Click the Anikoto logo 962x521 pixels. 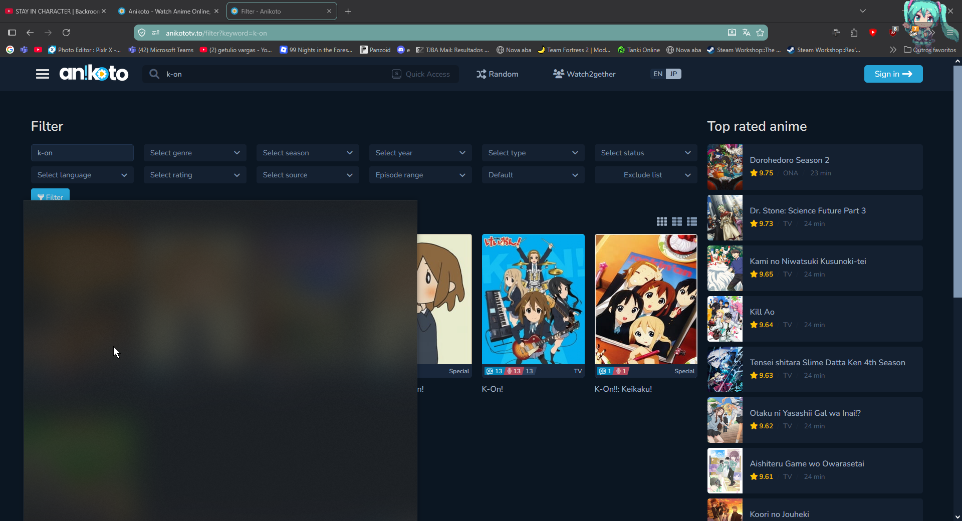(94, 74)
